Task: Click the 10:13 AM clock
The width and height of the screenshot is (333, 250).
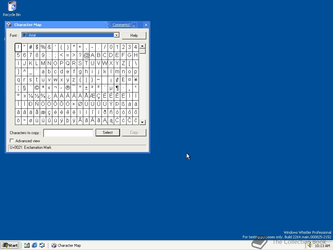Action: 322,246
